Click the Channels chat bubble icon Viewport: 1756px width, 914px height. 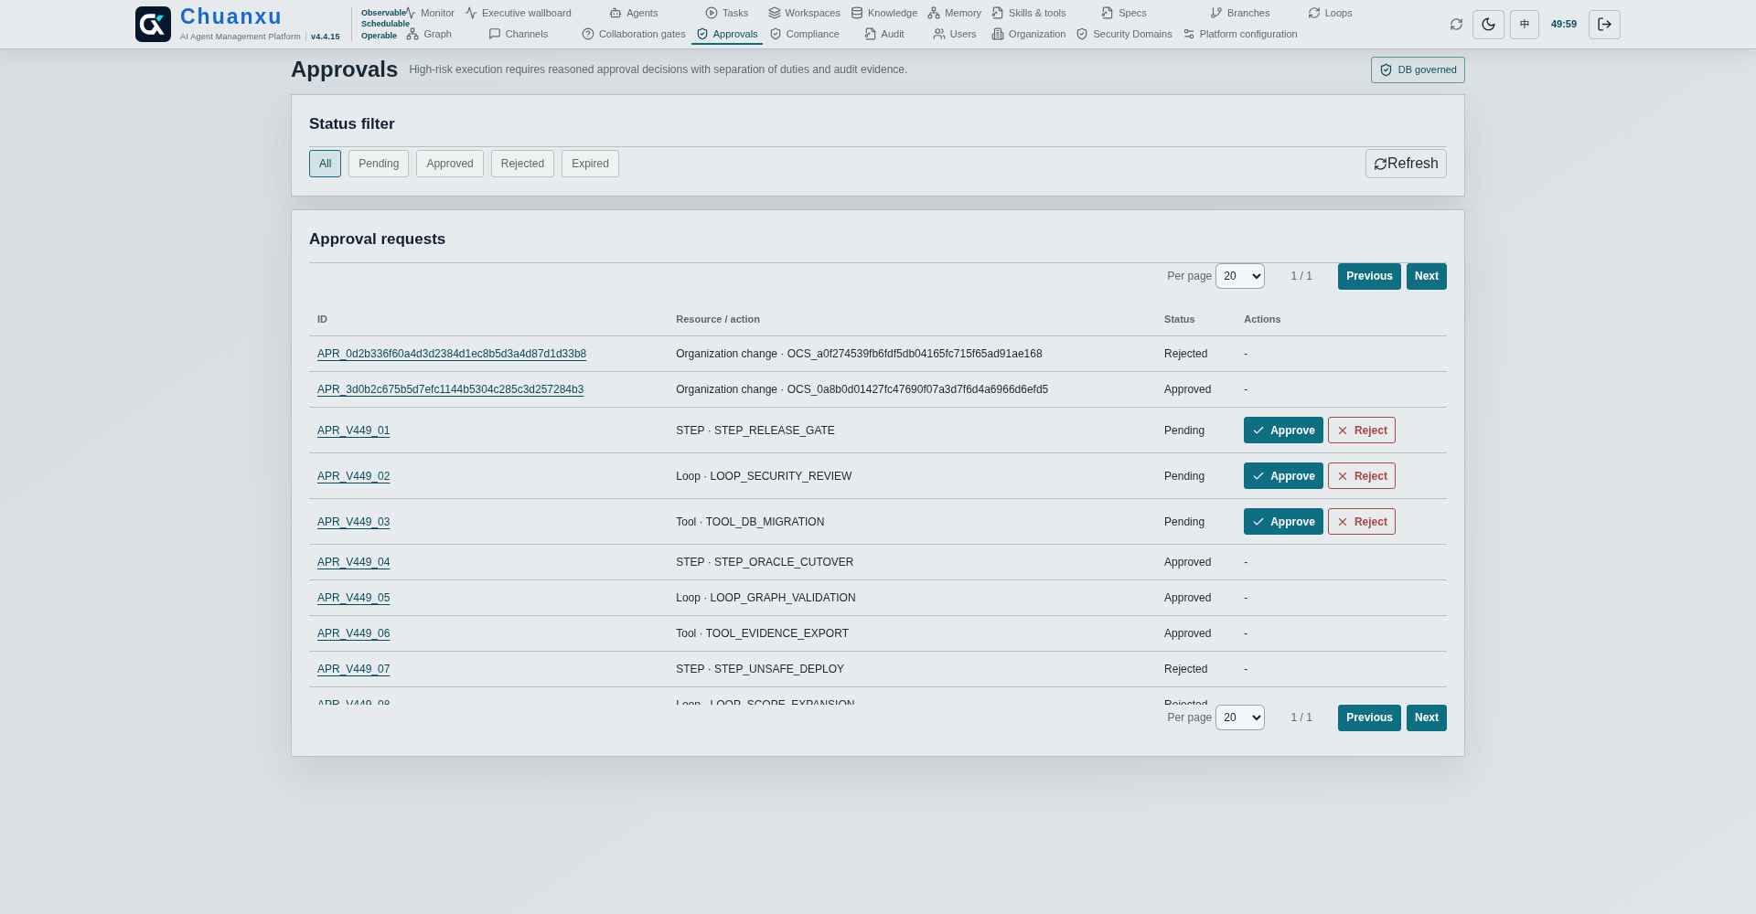pyautogui.click(x=495, y=34)
